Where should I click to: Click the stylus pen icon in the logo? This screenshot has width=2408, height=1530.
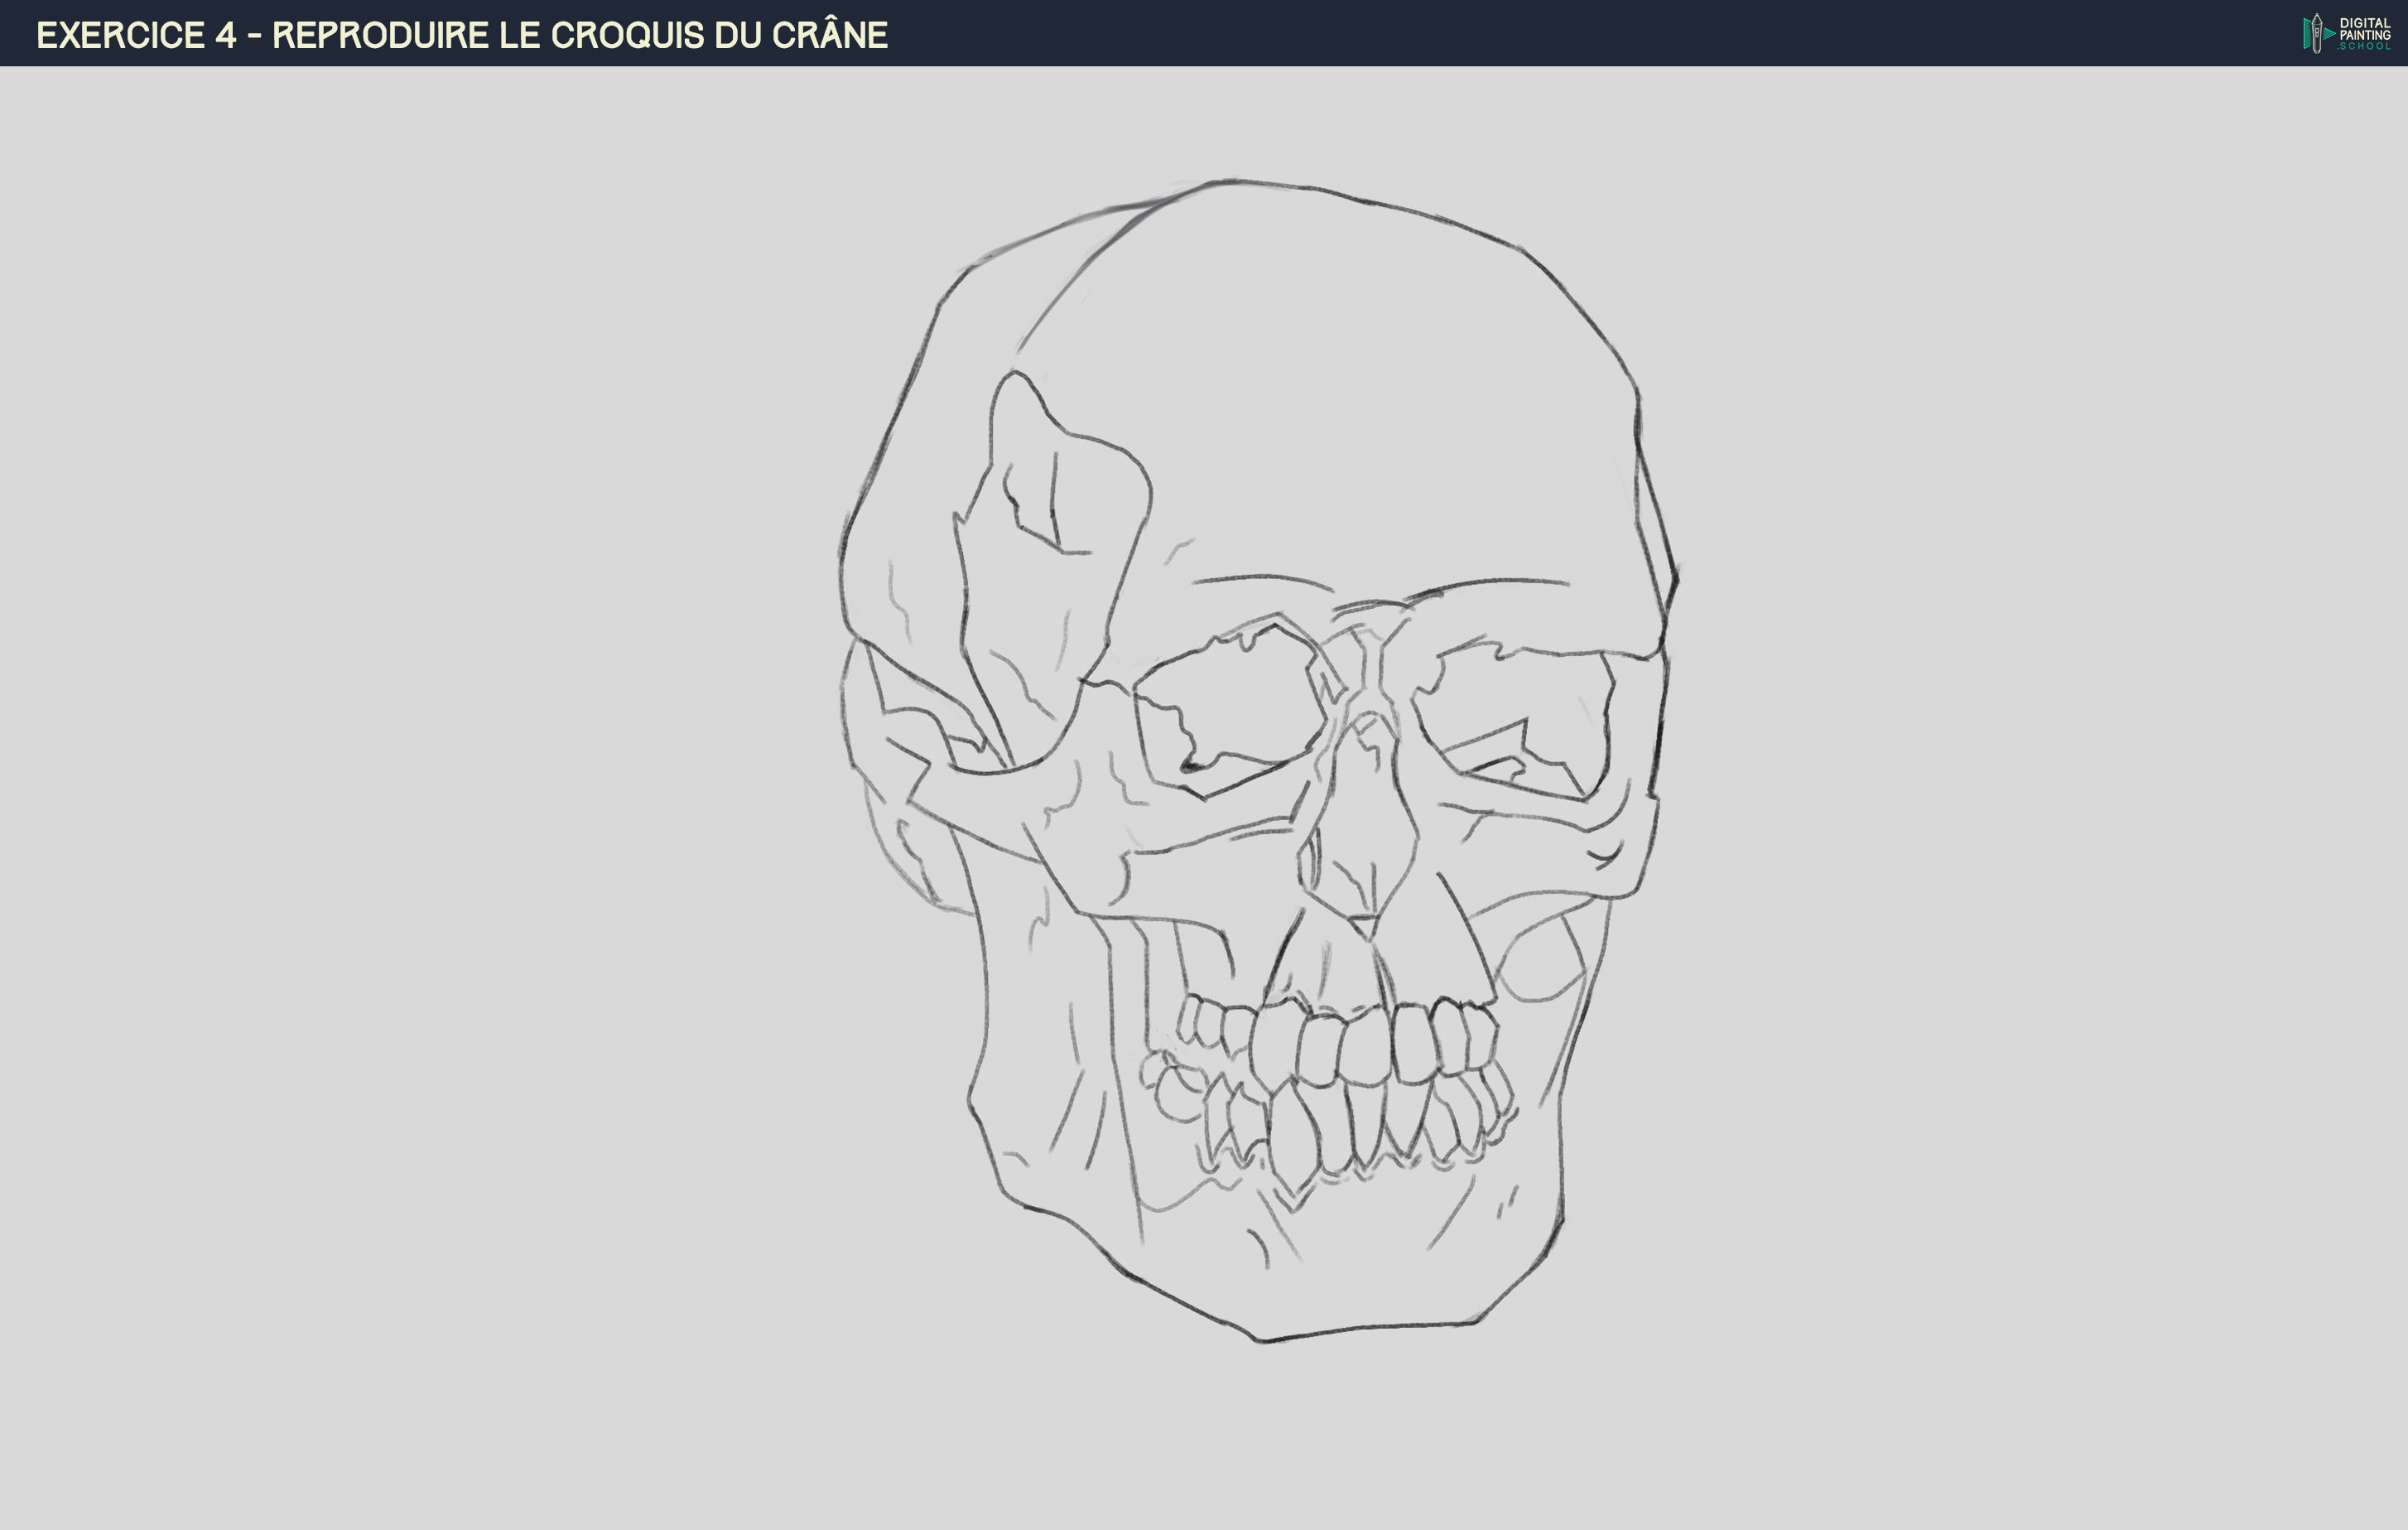[2318, 35]
